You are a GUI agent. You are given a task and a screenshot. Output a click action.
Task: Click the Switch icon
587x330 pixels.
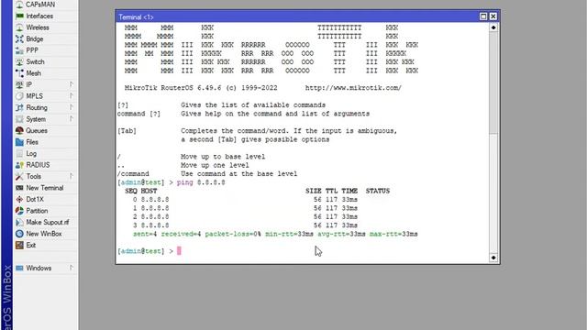19,61
